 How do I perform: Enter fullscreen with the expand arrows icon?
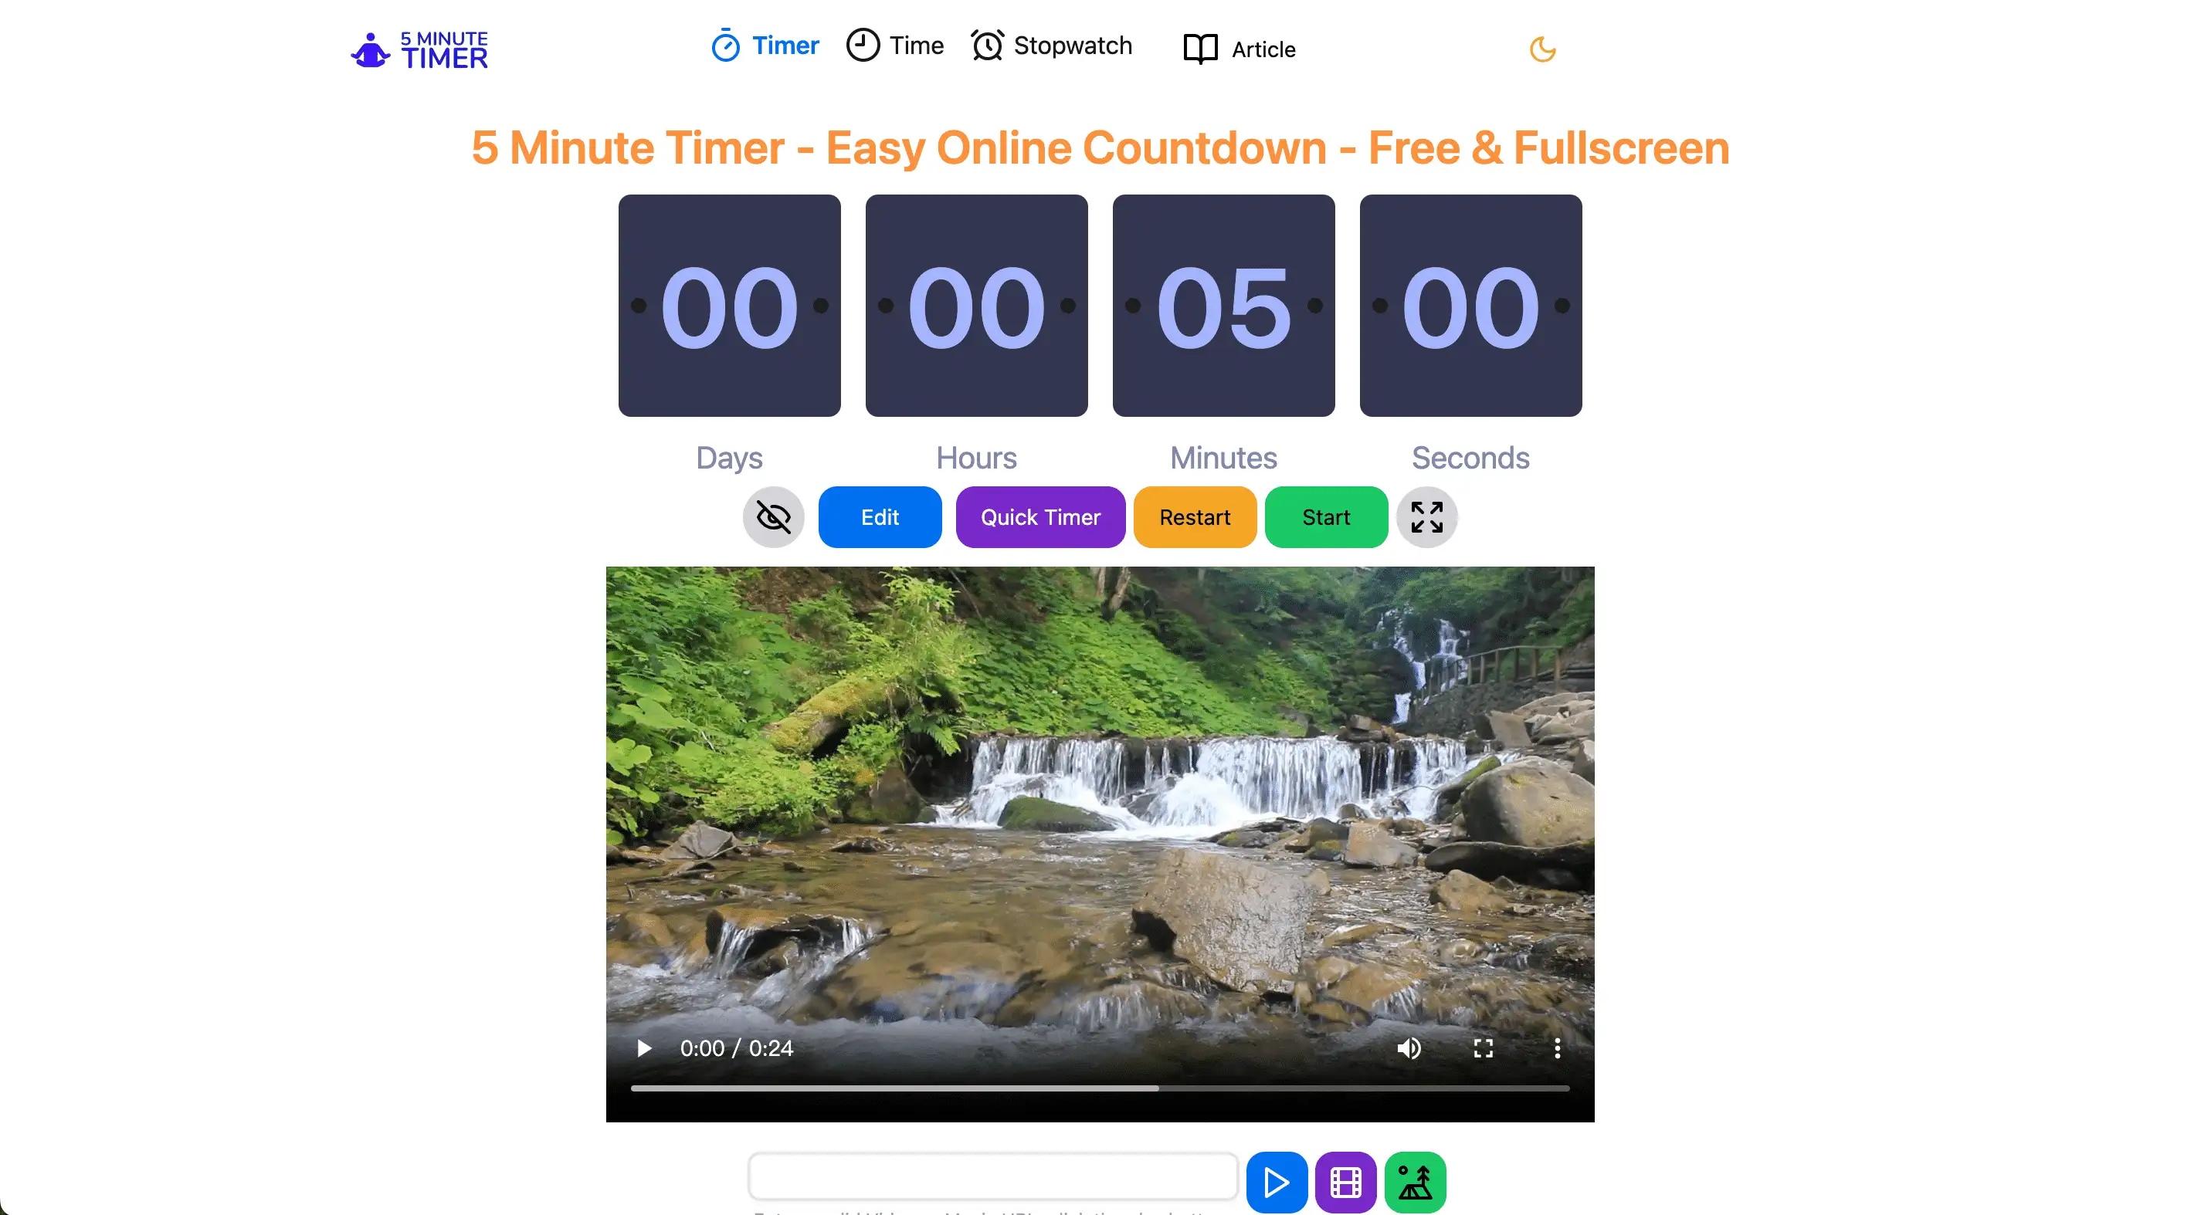tap(1426, 516)
